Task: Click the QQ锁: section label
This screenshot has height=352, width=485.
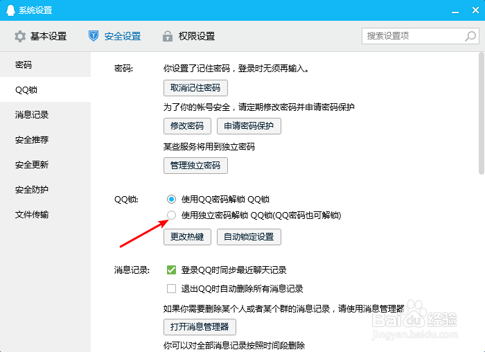Action: coord(126,200)
